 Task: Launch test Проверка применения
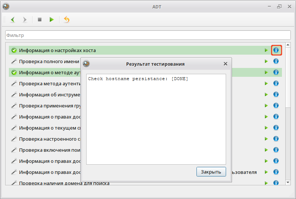coord(266,106)
